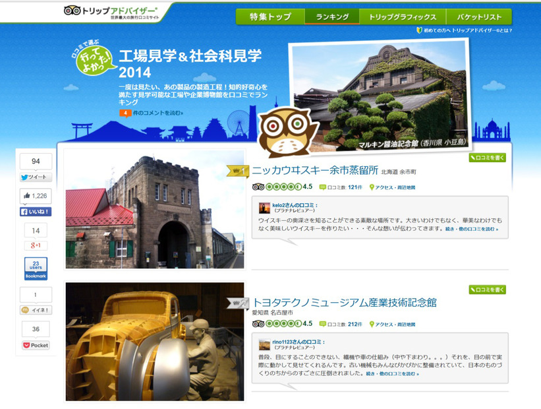Open 続き・他の口コミを読む link in kelo2 review
This screenshot has width=541, height=409.
click(472, 229)
